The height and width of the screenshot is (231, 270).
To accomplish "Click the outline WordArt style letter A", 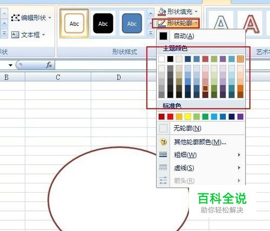I will [x=221, y=23].
